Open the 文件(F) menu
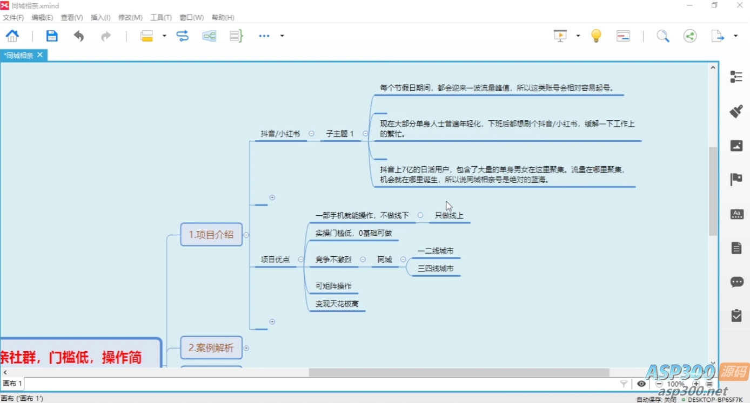This screenshot has width=750, height=403. [14, 17]
